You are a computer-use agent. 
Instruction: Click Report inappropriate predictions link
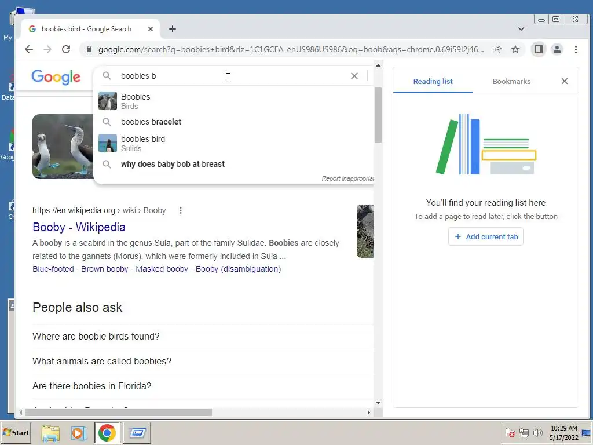[x=347, y=178]
